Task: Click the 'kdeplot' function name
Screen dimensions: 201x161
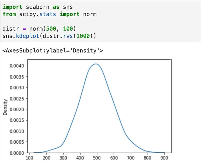Action: point(28,36)
